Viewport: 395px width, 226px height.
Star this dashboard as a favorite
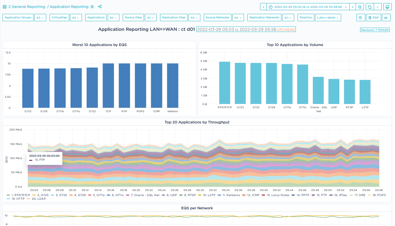(x=92, y=7)
